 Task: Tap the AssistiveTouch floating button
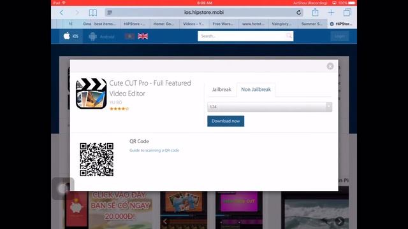tap(63, 189)
